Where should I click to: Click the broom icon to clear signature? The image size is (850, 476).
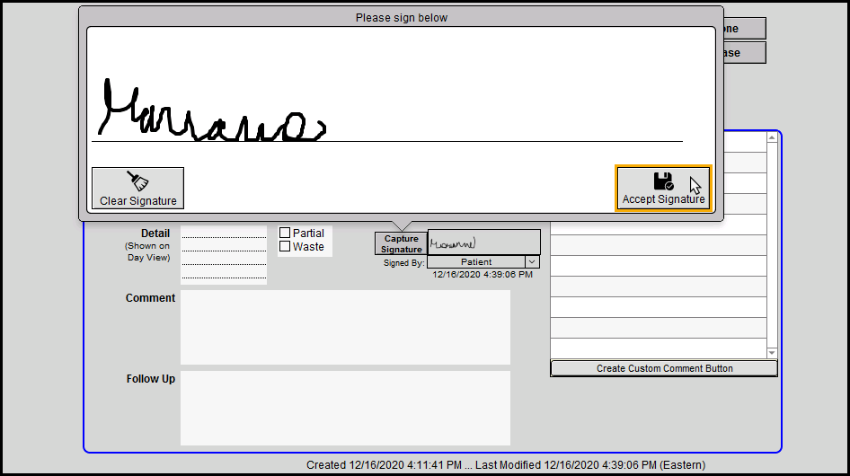pyautogui.click(x=137, y=181)
